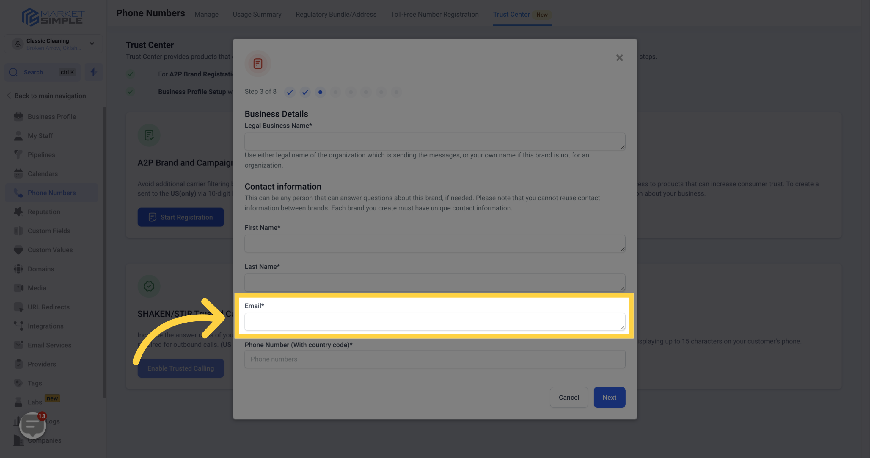This screenshot has width=870, height=458.
Task: Toggle the A2P Brand Registration checkmark
Action: (x=131, y=74)
